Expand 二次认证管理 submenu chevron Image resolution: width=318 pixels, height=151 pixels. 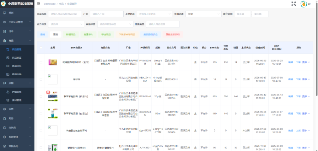tap(30, 22)
